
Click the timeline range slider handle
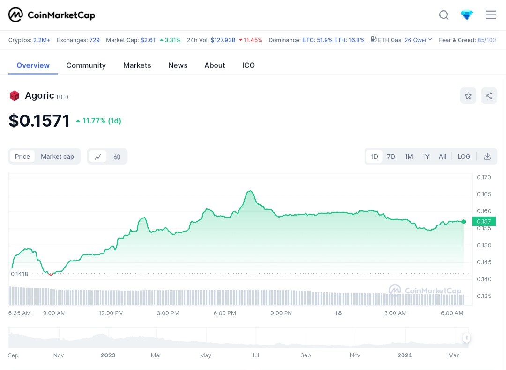[467, 338]
